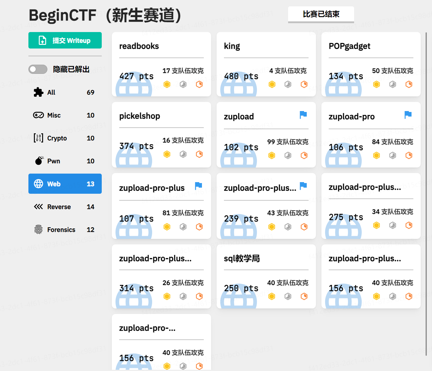The image size is (432, 371).
Task: Click the 16 teams solved text on pickelshop
Action: point(183,140)
